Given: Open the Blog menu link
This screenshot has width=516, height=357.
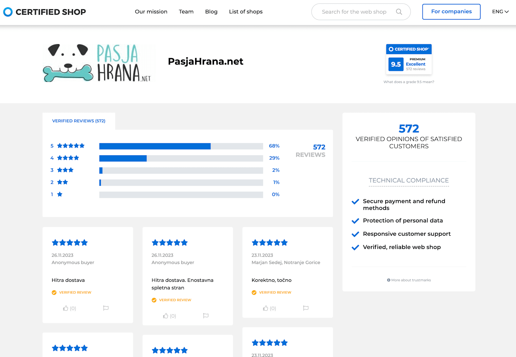Looking at the screenshot, I should [211, 12].
